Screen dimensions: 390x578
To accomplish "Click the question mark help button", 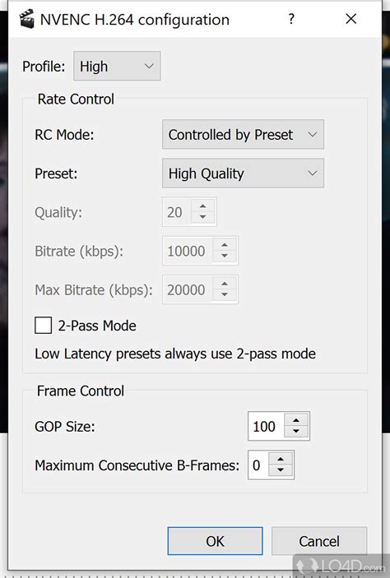I will pos(291,19).
